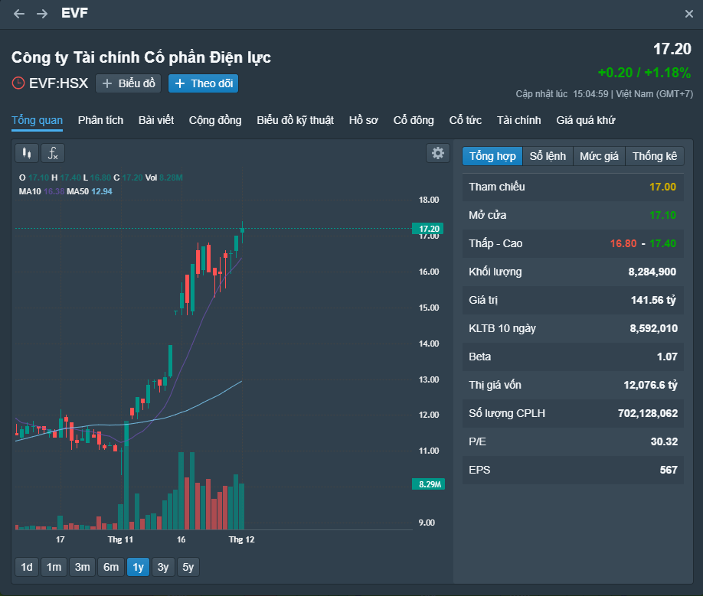703x596 pixels.
Task: Open the Phân tích tab
Action: [x=100, y=120]
